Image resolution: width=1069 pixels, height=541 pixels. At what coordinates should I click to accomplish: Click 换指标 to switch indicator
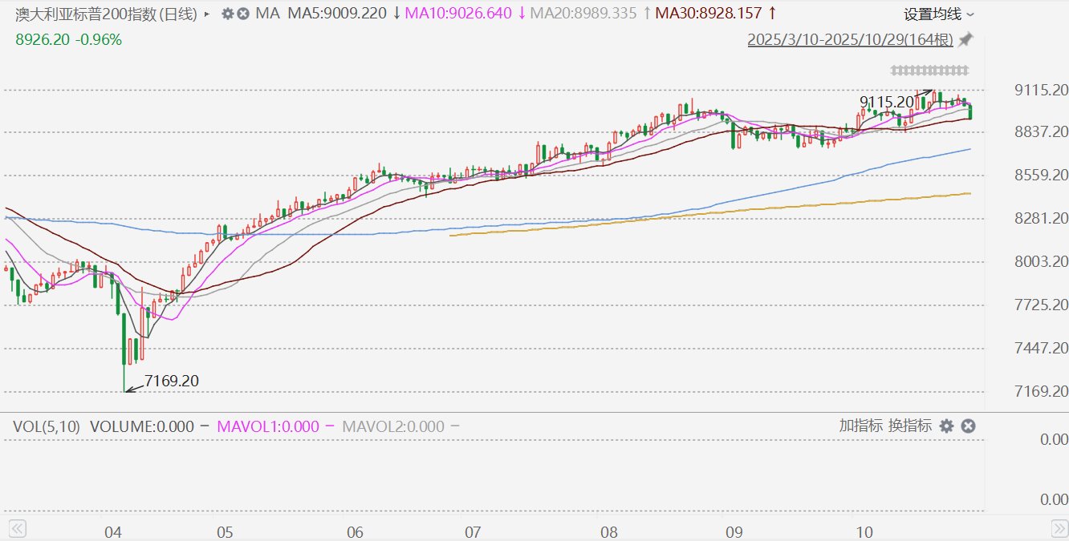[909, 426]
